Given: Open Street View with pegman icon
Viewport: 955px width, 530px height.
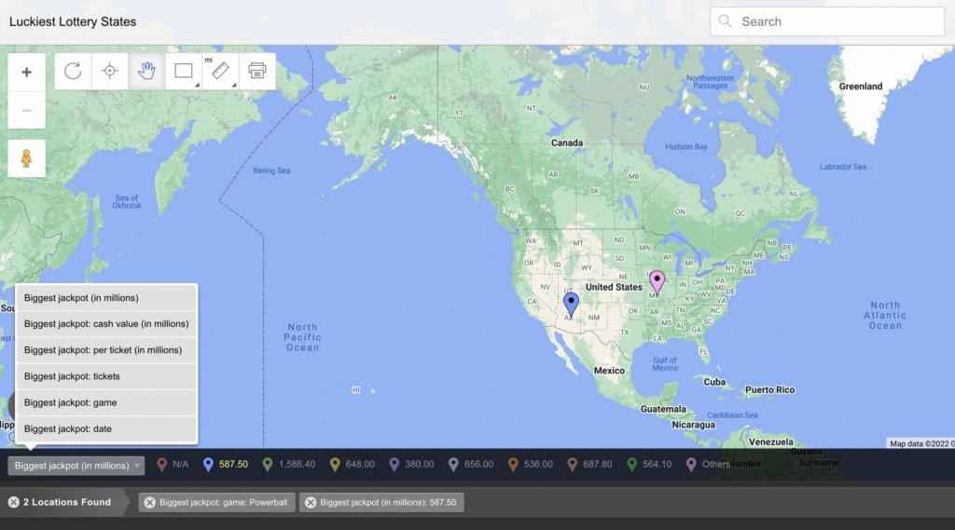Looking at the screenshot, I should [x=26, y=158].
